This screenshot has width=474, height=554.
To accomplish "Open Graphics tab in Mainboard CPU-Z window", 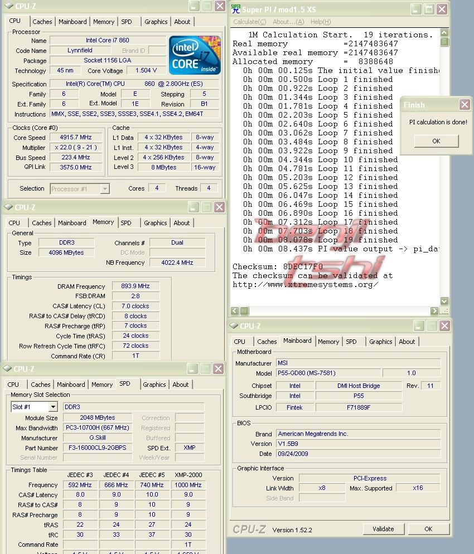I will (380, 342).
